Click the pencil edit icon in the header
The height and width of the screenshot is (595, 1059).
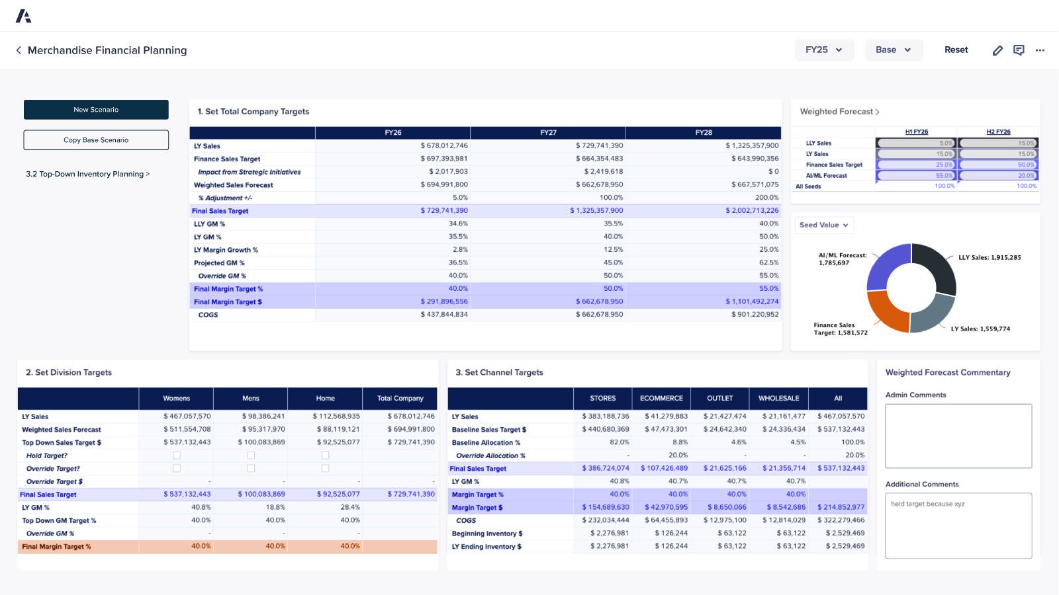point(997,50)
